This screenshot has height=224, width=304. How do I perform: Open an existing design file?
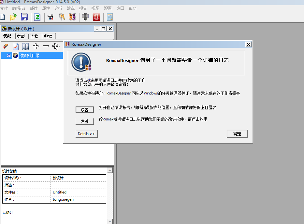coord(13,17)
